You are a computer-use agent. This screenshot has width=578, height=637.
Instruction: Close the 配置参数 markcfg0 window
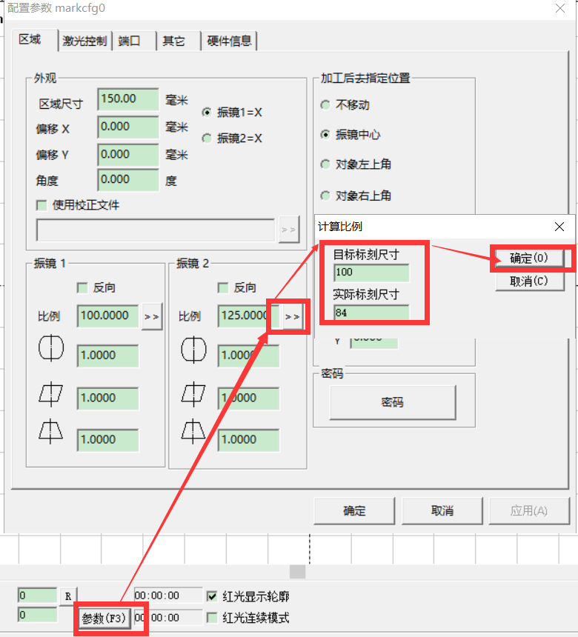[560, 8]
